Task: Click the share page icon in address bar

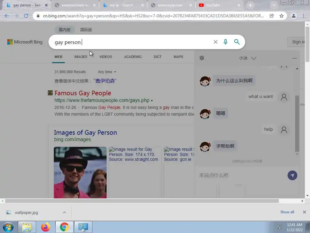Action: click(x=272, y=16)
